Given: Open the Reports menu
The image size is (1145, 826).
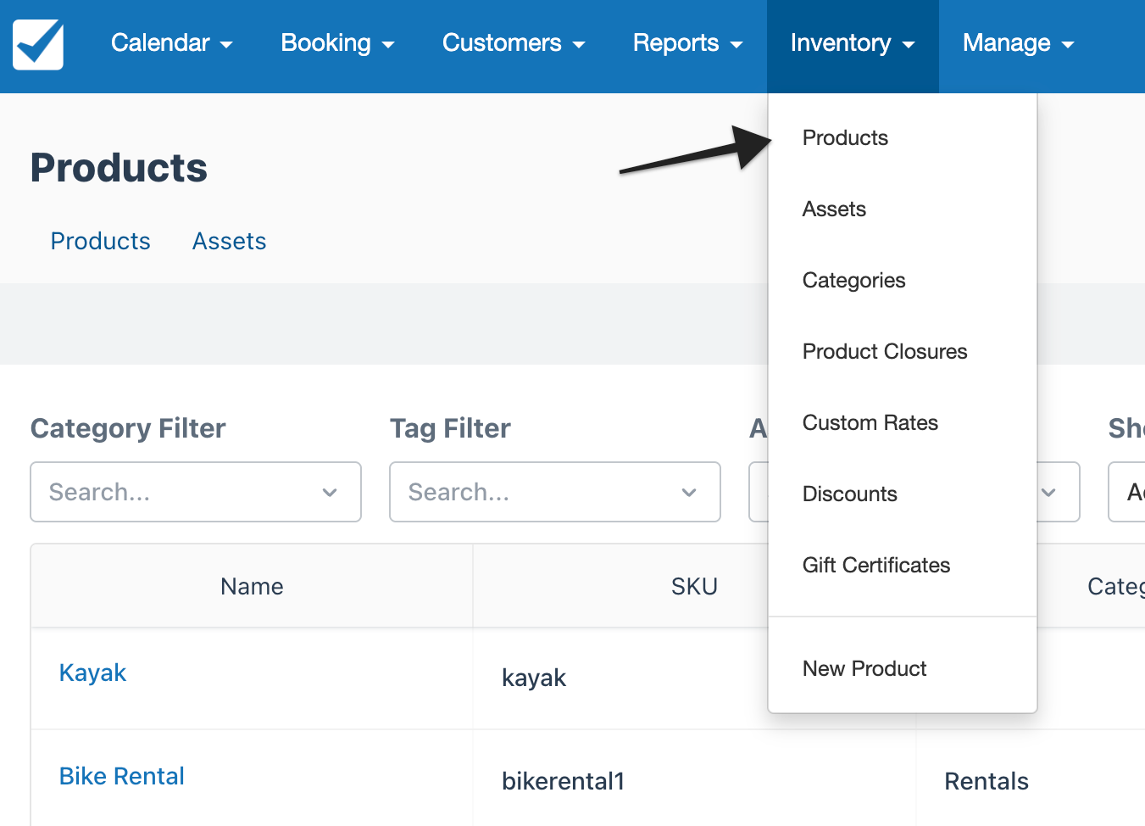Looking at the screenshot, I should click(687, 43).
